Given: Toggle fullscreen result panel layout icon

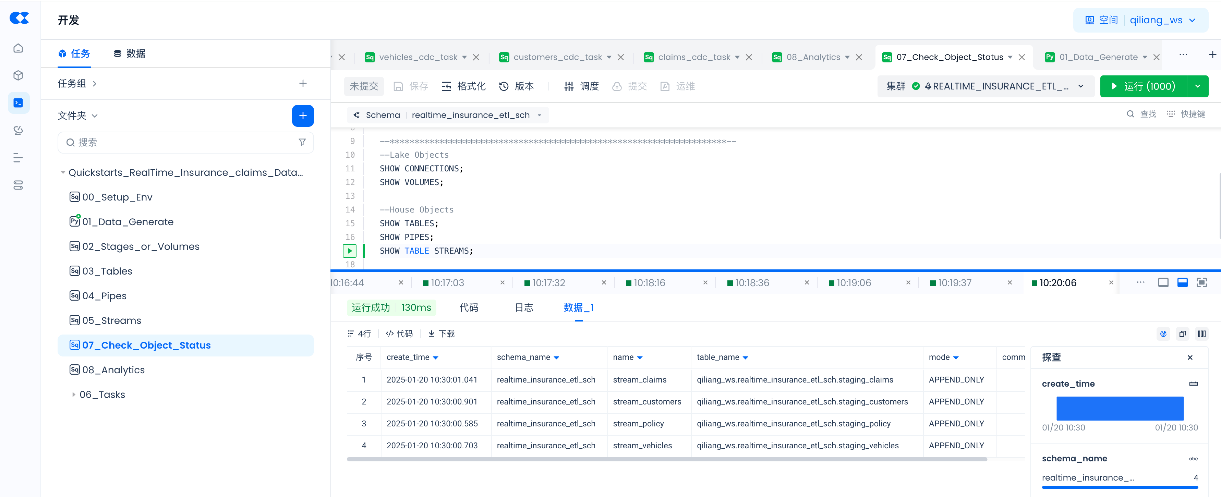Looking at the screenshot, I should 1201,283.
